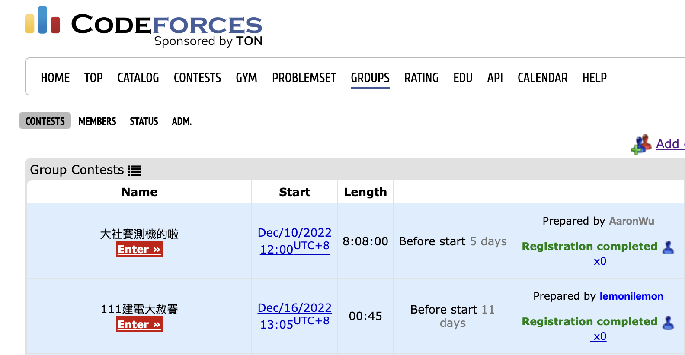Click the contest name 大社賽測機的啦
This screenshot has width=685, height=355.
coord(139,234)
